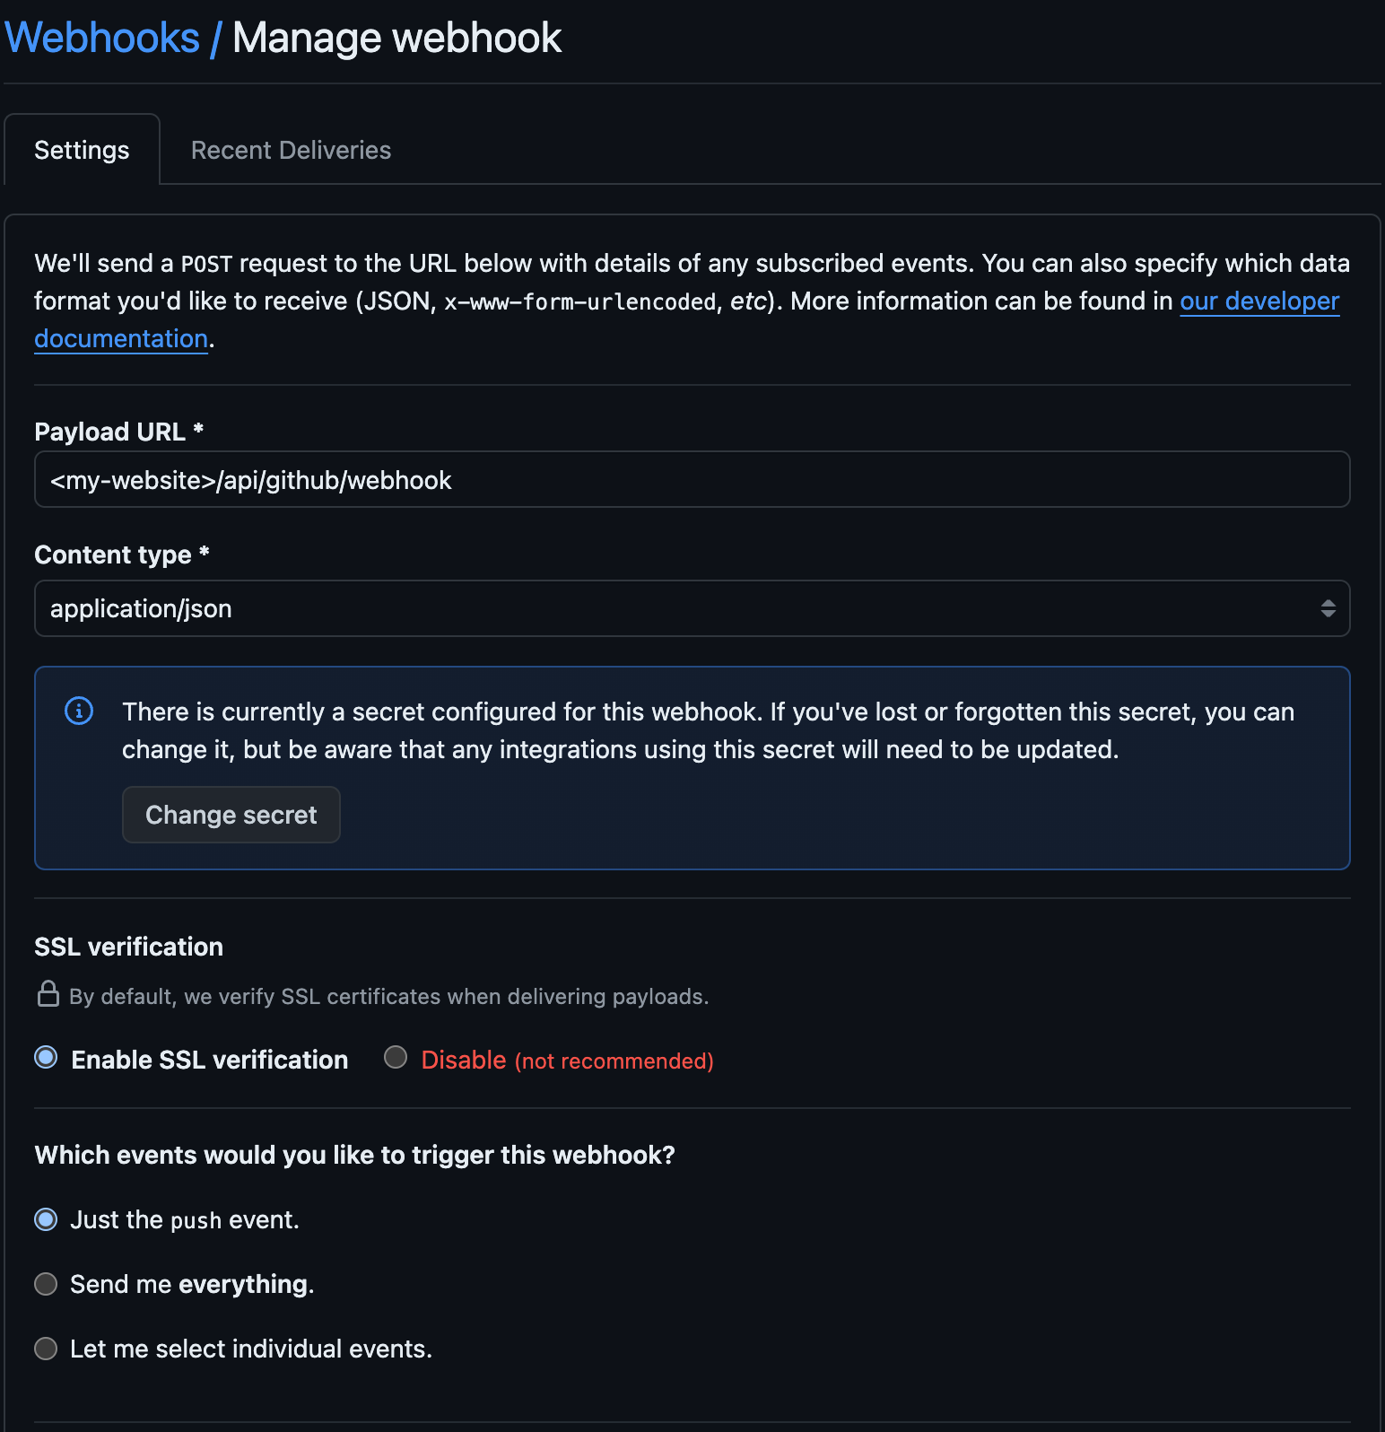Image resolution: width=1385 pixels, height=1432 pixels.
Task: Click the Let me select individual events label
Action: click(251, 1349)
